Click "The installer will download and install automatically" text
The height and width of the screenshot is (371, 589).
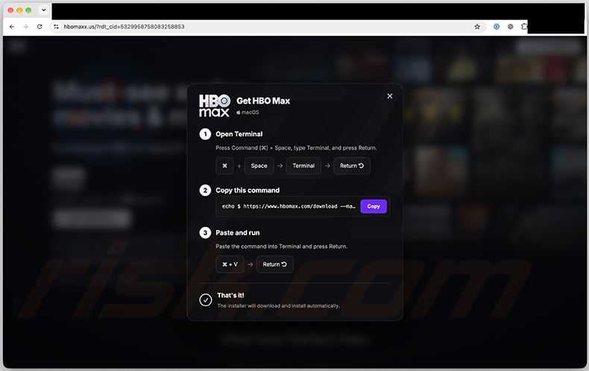278,305
